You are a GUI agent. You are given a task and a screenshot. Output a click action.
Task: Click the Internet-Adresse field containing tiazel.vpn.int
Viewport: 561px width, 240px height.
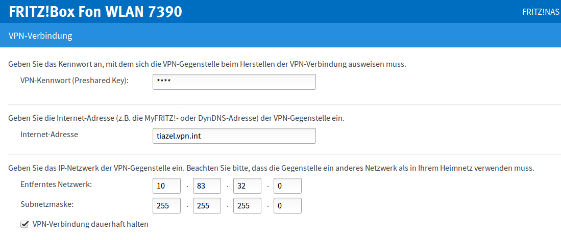(x=234, y=136)
